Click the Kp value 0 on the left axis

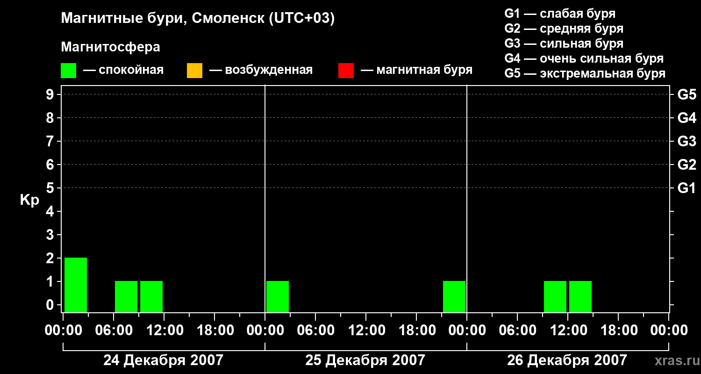51,305
